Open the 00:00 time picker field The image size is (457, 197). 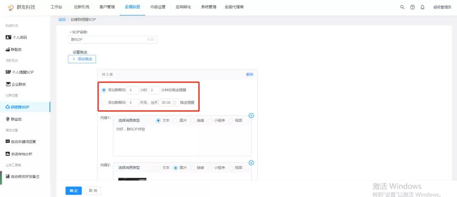tap(169, 103)
